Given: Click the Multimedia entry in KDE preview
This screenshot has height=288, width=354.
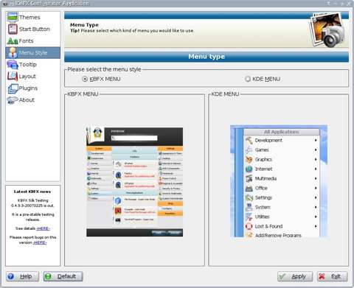Looking at the screenshot, I should [x=282, y=178].
